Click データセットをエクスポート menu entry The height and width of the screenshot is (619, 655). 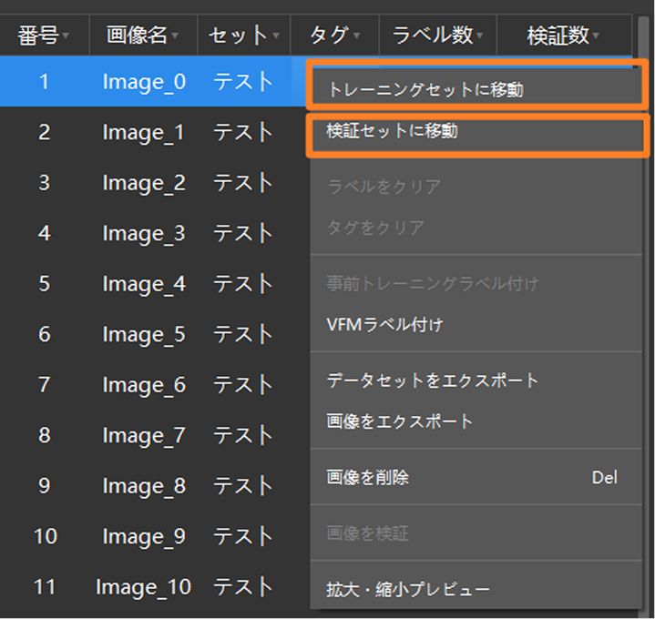[x=476, y=381]
